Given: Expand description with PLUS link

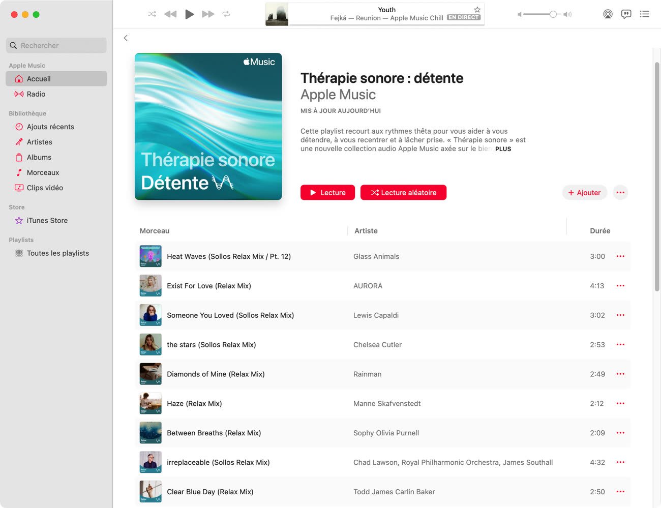Looking at the screenshot, I should [x=503, y=149].
